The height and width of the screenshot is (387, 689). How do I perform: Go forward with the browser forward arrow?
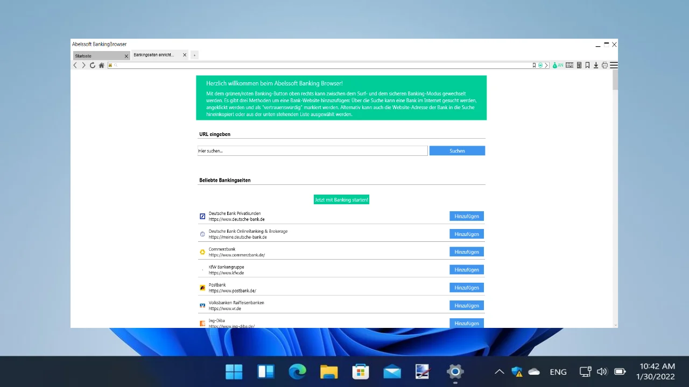[83, 65]
